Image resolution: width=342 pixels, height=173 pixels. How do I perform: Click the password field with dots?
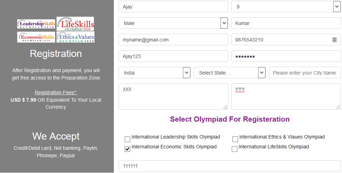click(286, 56)
